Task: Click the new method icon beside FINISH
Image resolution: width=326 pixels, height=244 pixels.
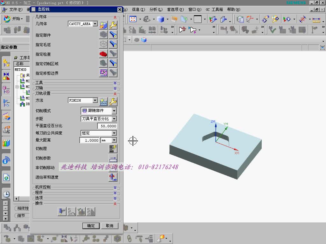Action: (x=103, y=102)
